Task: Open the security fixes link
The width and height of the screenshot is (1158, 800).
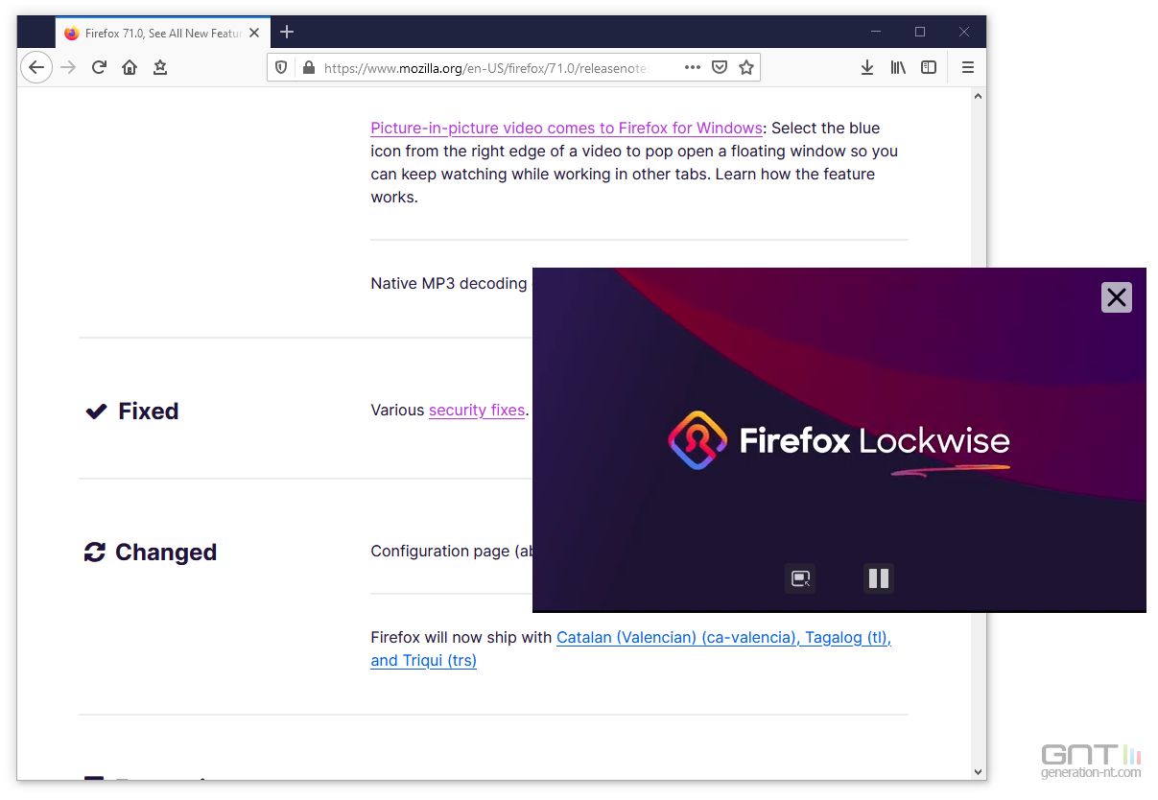Action: click(x=477, y=410)
